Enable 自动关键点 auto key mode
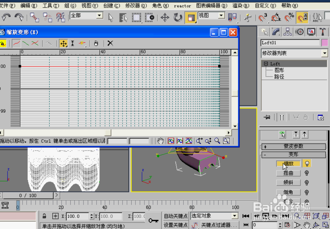330x229 pixels. click(x=176, y=215)
